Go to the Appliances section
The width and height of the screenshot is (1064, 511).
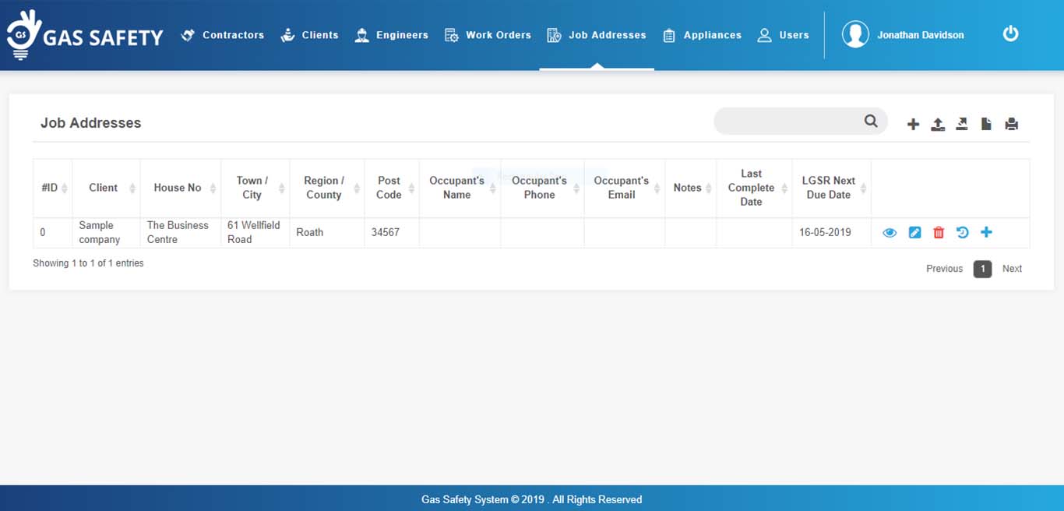point(702,35)
